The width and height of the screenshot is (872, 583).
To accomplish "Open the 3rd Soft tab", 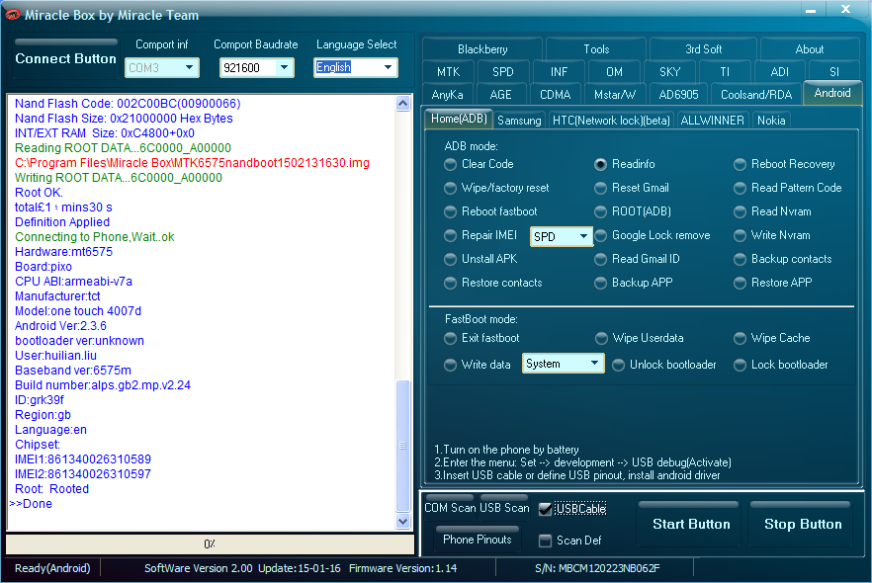I will (x=704, y=48).
